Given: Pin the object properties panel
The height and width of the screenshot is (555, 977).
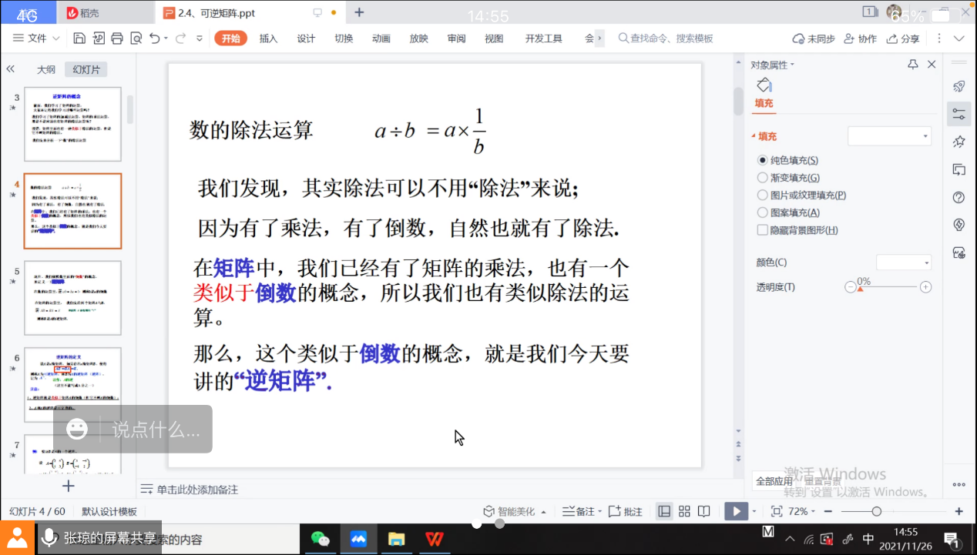Looking at the screenshot, I should point(913,65).
